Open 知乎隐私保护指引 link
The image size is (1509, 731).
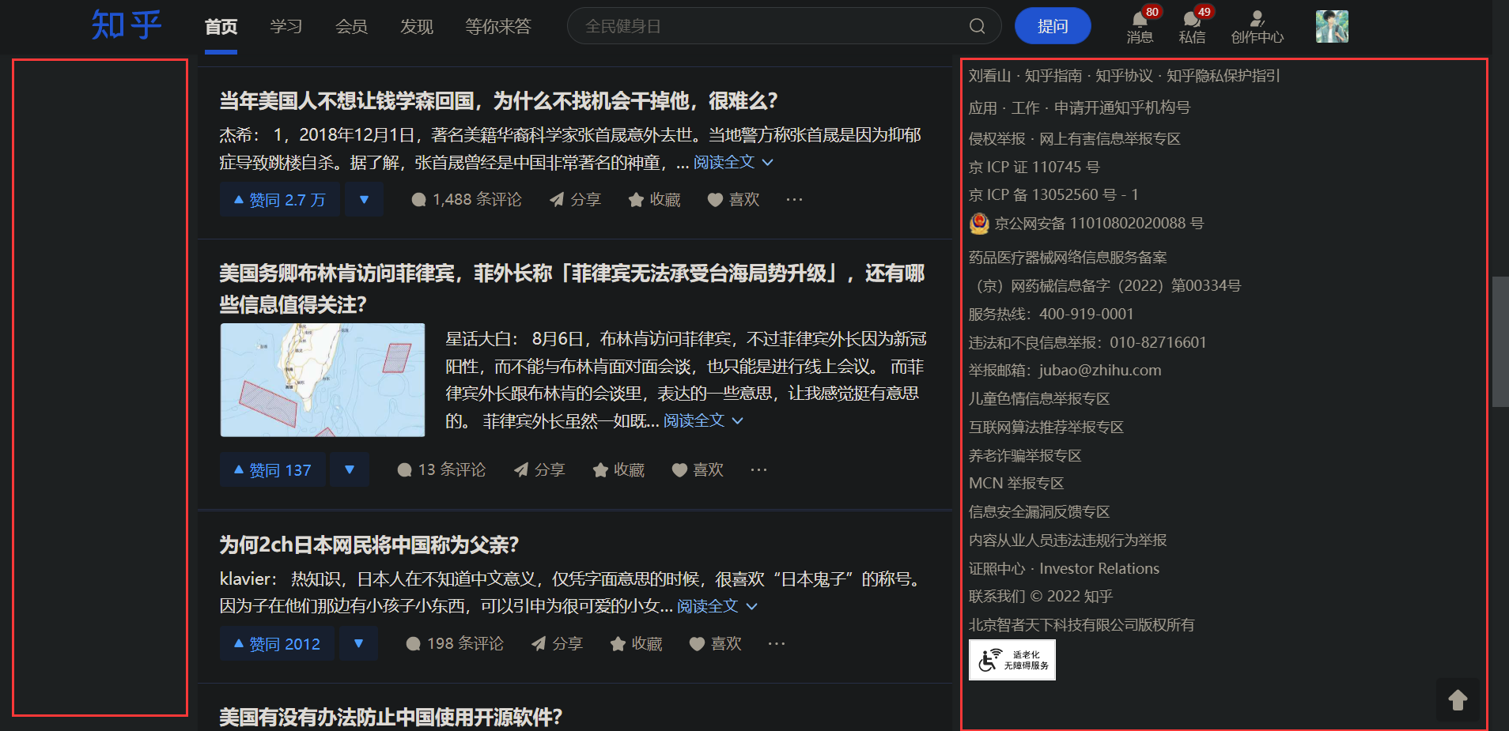(1223, 76)
